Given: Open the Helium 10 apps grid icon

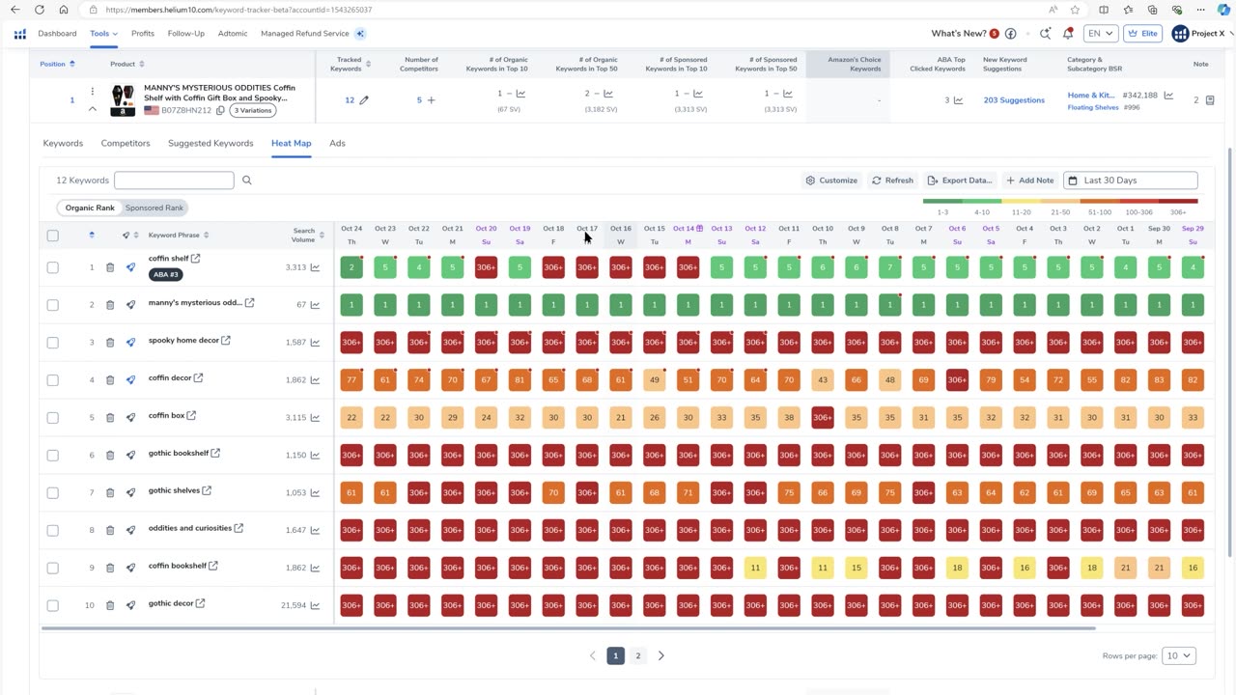Looking at the screenshot, I should point(19,34).
